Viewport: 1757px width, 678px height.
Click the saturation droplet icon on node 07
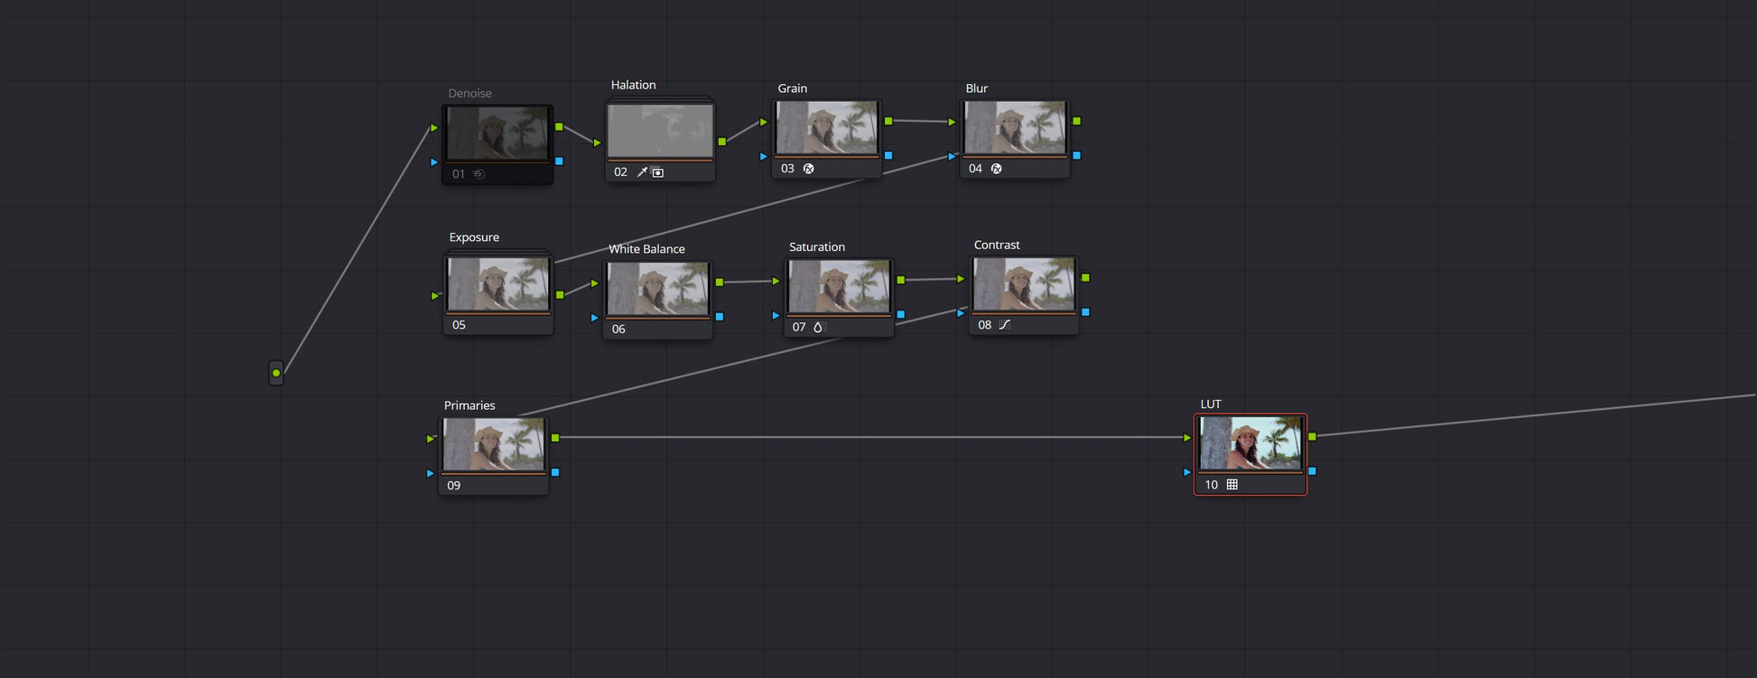coord(818,327)
